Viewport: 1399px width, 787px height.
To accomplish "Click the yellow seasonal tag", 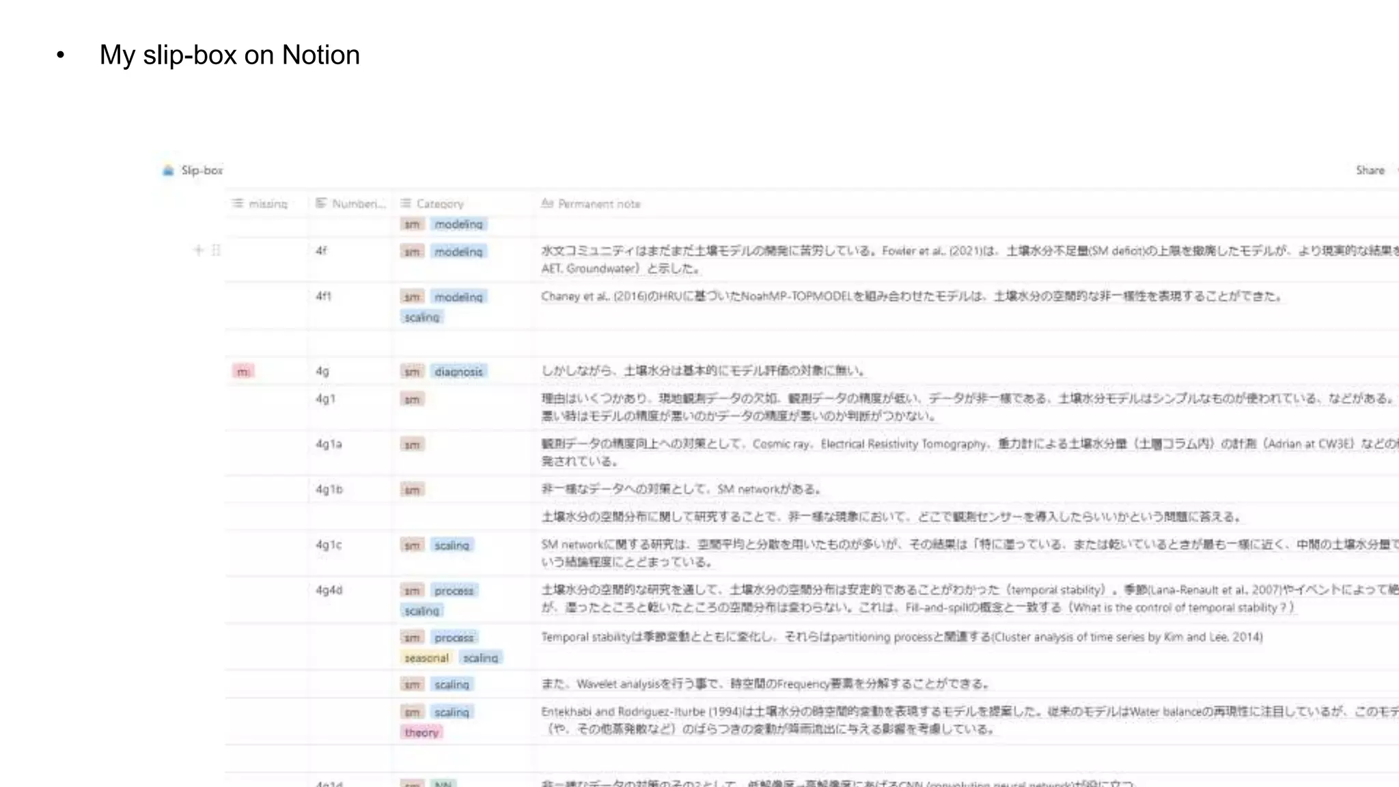I will [x=426, y=658].
